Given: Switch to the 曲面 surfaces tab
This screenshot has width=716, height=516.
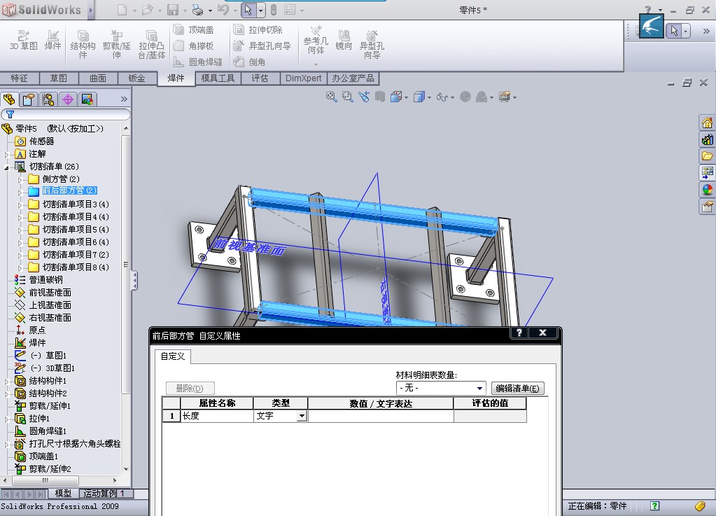Looking at the screenshot, I should [x=98, y=78].
